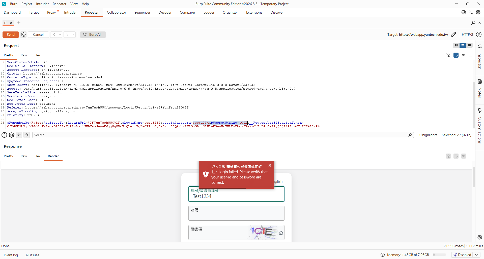Open the response editor options menu
Screen dimensions: 484x259
pos(471,156)
